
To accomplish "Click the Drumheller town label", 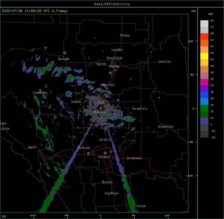I will click(x=166, y=127).
